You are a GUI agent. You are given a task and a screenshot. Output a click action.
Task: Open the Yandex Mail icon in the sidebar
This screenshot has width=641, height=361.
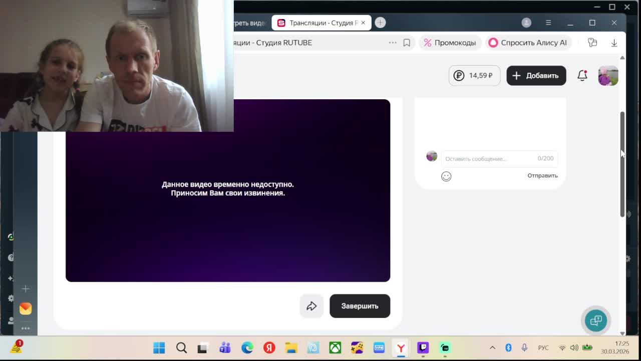point(26,308)
